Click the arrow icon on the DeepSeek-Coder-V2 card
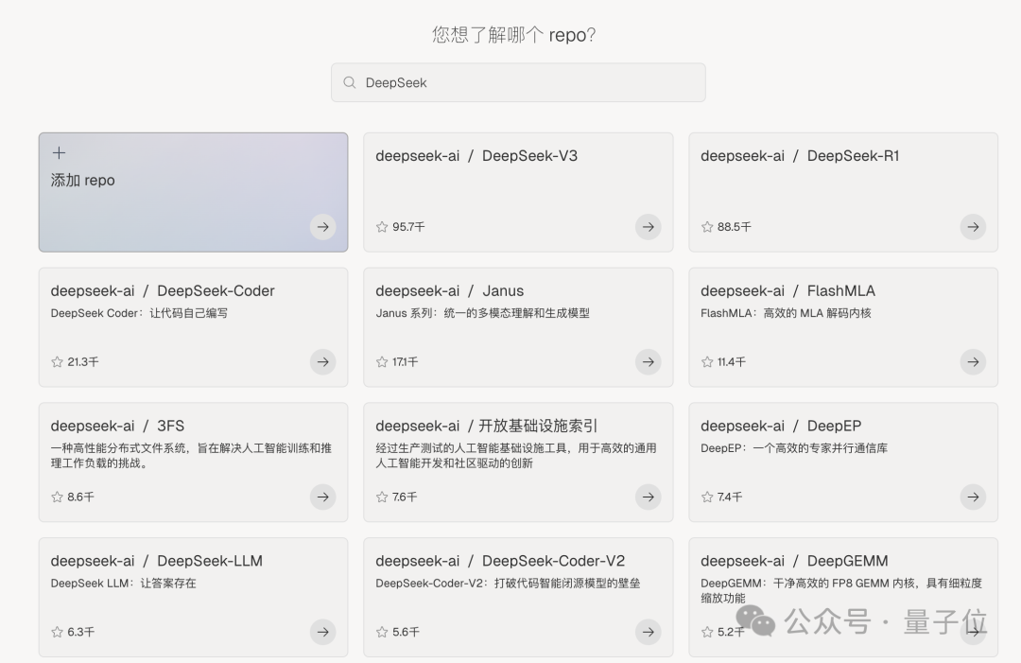1021x663 pixels. [x=648, y=632]
